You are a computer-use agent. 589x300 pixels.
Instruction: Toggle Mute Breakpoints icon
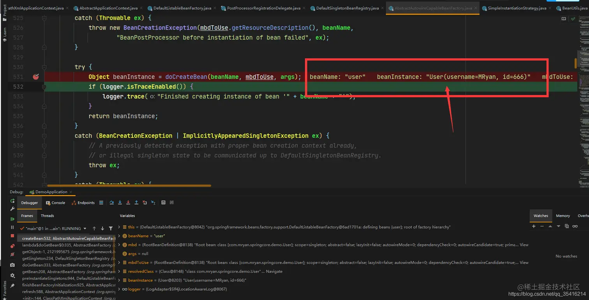coord(12,254)
